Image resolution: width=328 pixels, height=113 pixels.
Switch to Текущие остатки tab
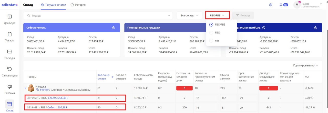coord(53,5)
